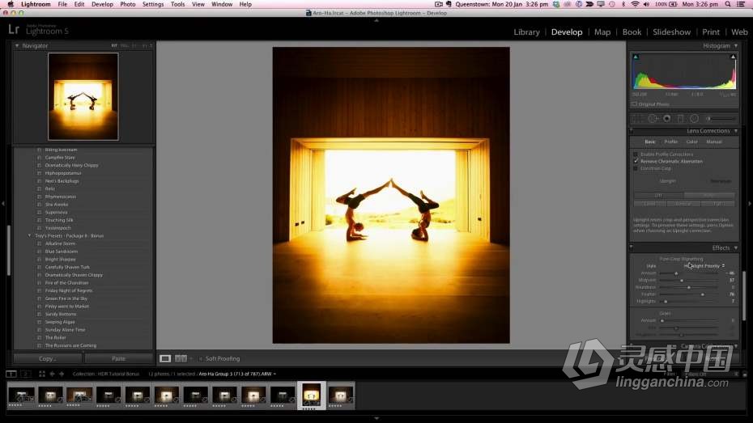This screenshot has height=423, width=753.
Task: Open Before/After view options dropdown
Action: 190,358
